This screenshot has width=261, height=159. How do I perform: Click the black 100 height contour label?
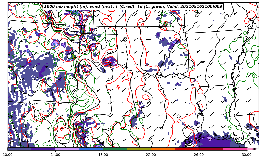[x=196, y=14]
